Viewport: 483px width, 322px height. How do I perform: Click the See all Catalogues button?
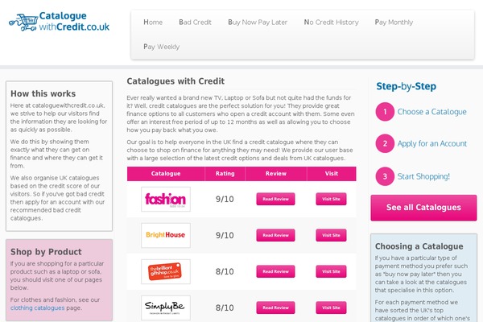coord(423,208)
